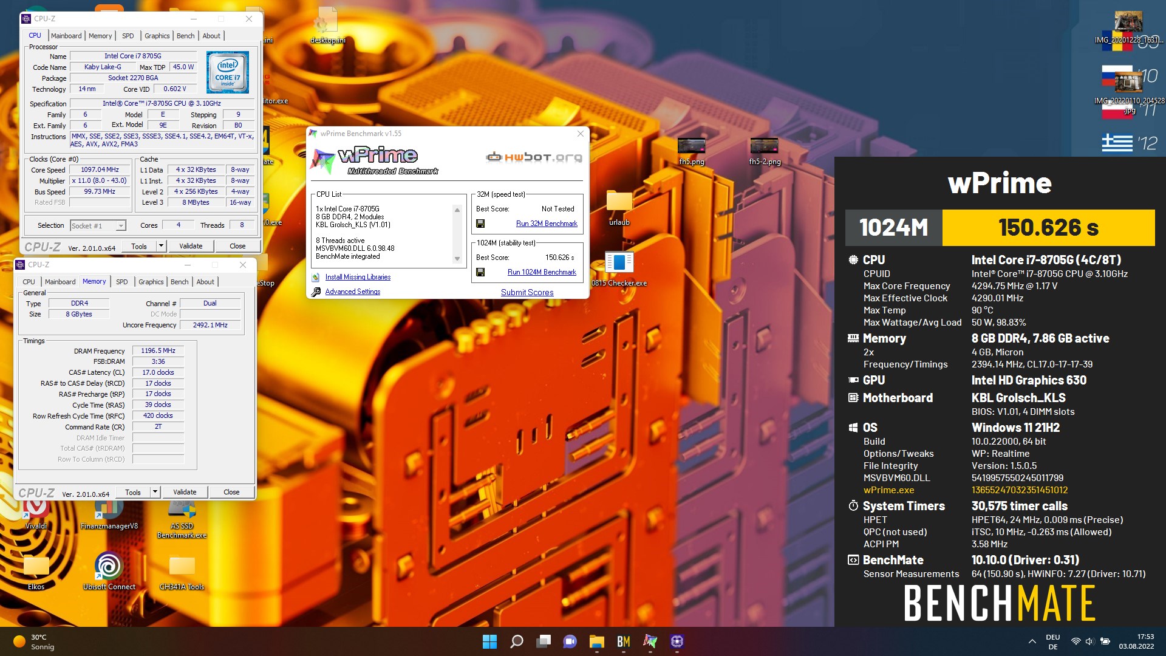Show hidden tray icons chevron
This screenshot has height=656, width=1166.
(1032, 641)
